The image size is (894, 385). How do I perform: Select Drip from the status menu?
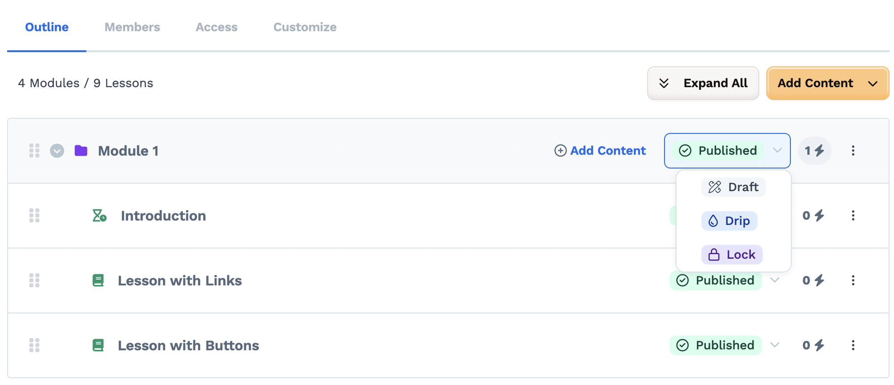point(730,221)
